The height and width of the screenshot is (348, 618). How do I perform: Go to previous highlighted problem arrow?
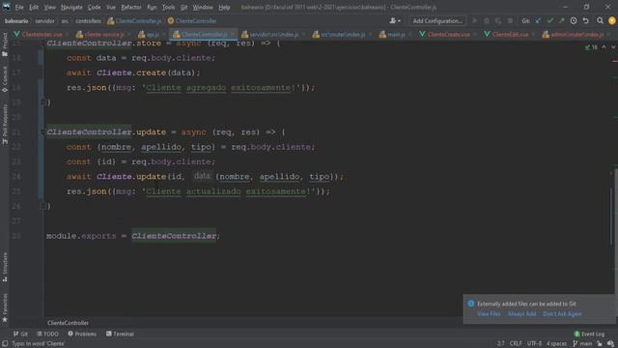coord(604,47)
